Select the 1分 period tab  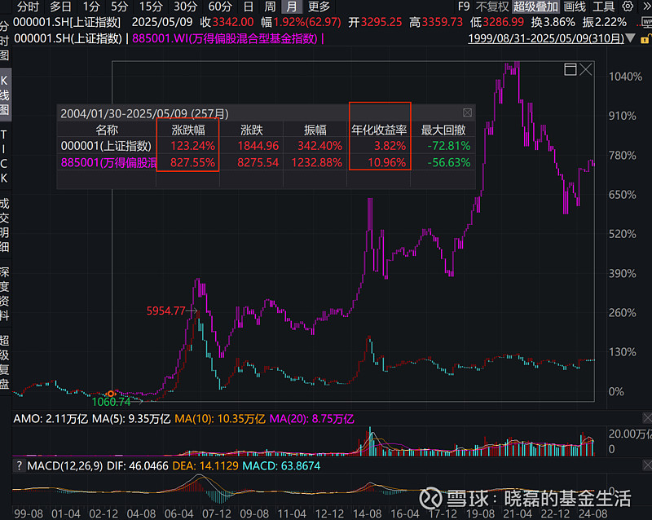91,7
